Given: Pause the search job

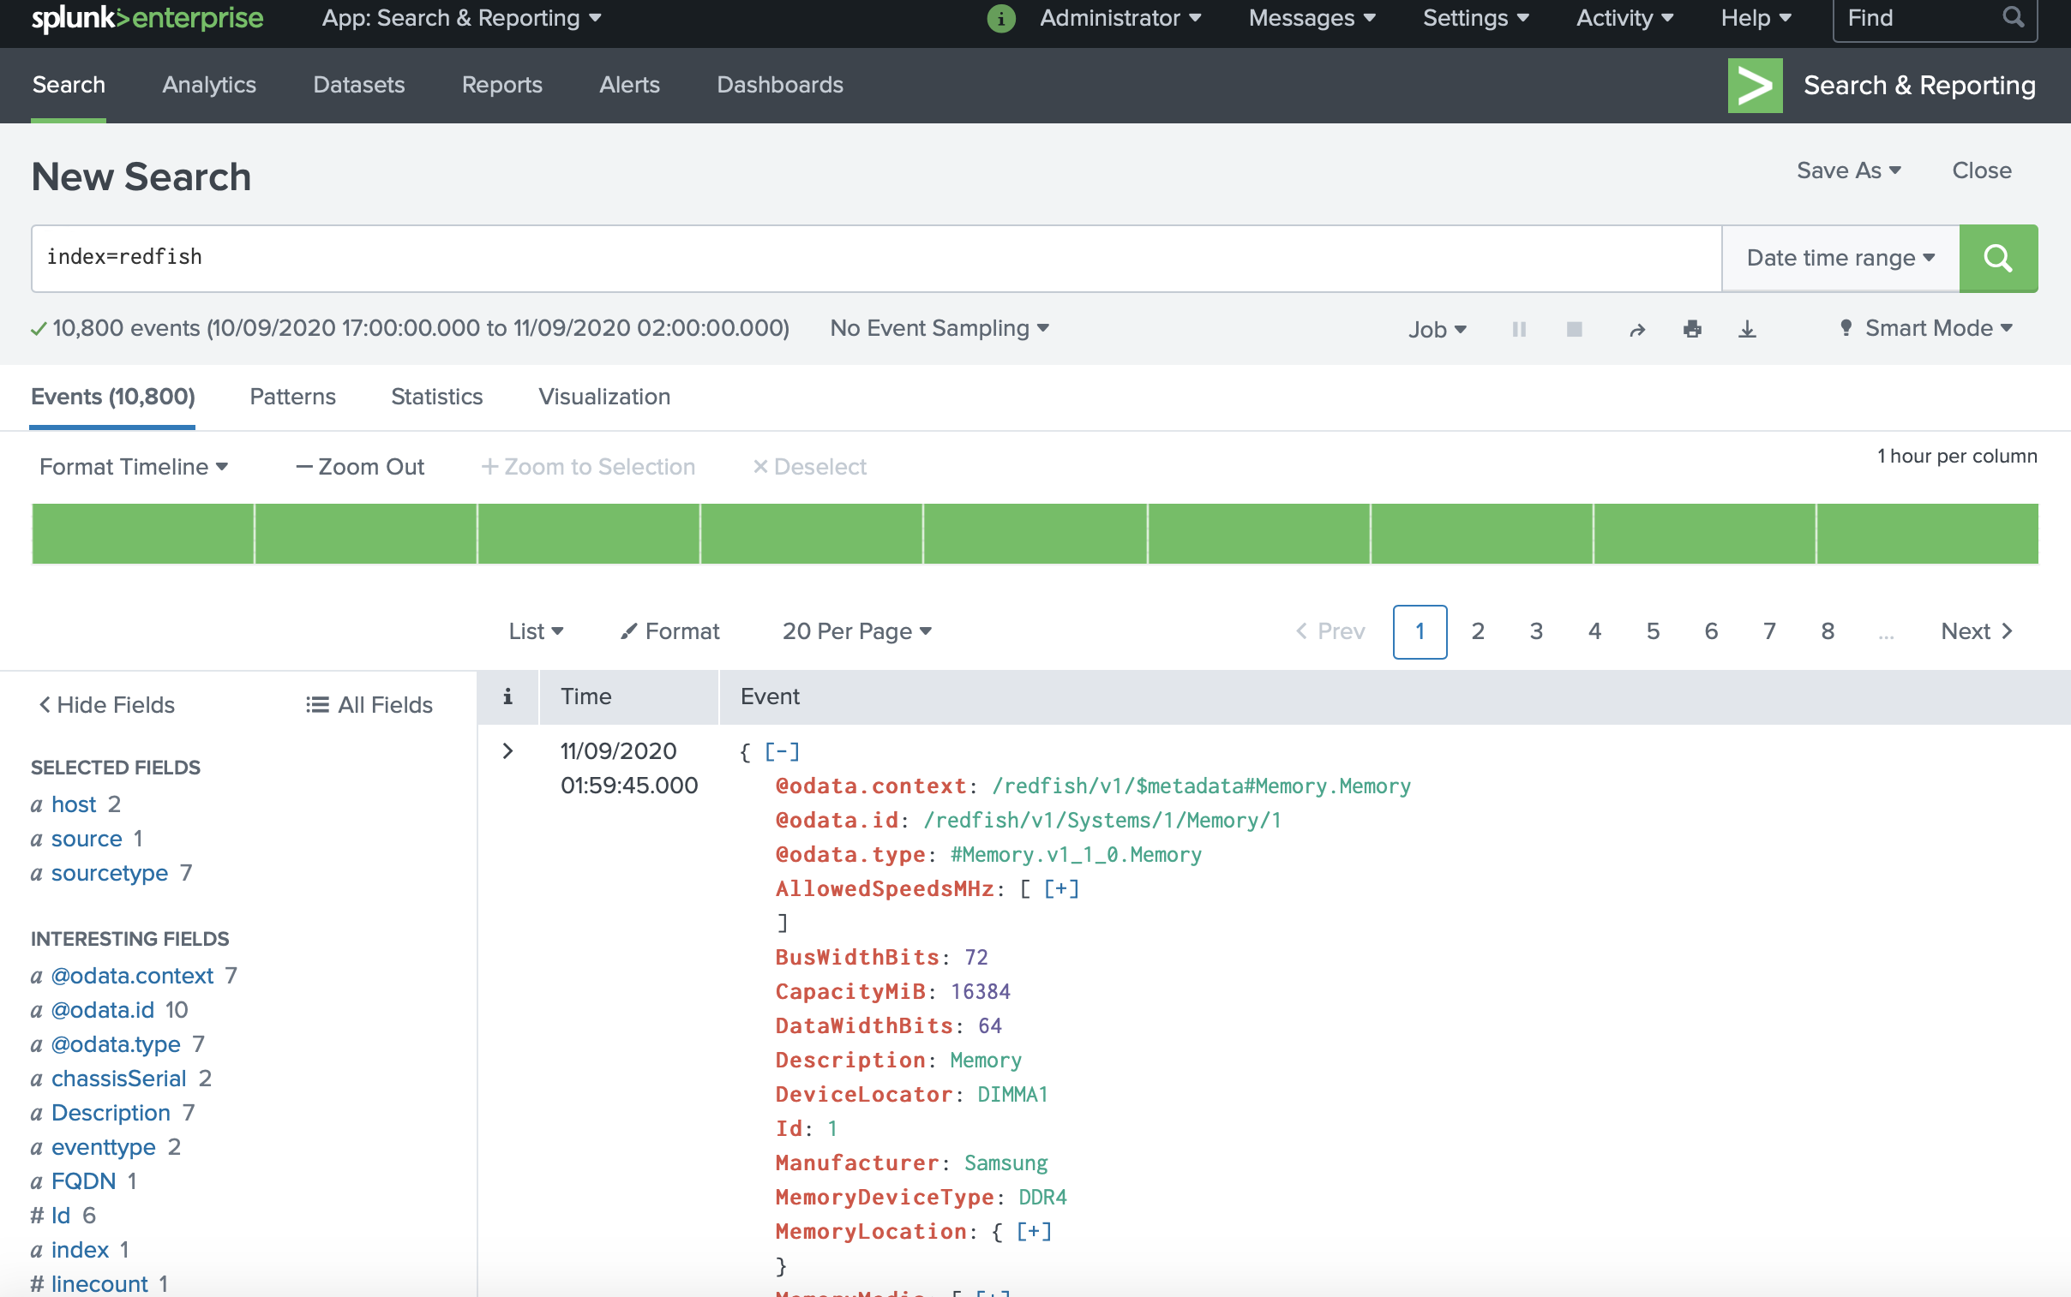Looking at the screenshot, I should tap(1518, 329).
